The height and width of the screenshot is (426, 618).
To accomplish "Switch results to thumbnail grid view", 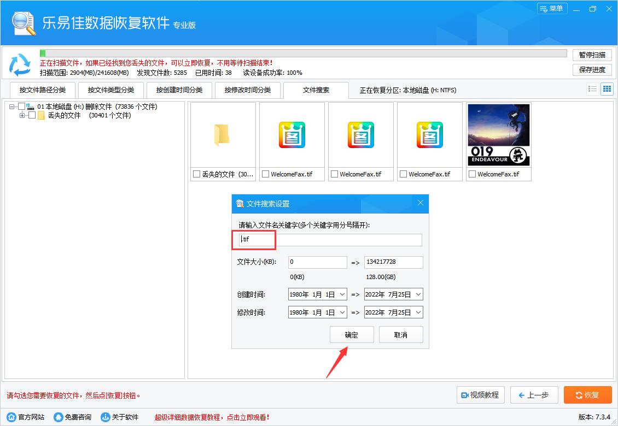I will point(607,88).
